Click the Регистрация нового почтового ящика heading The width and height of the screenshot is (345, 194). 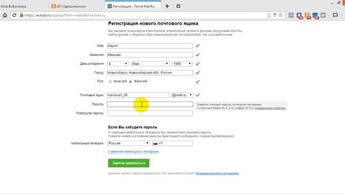153,23
